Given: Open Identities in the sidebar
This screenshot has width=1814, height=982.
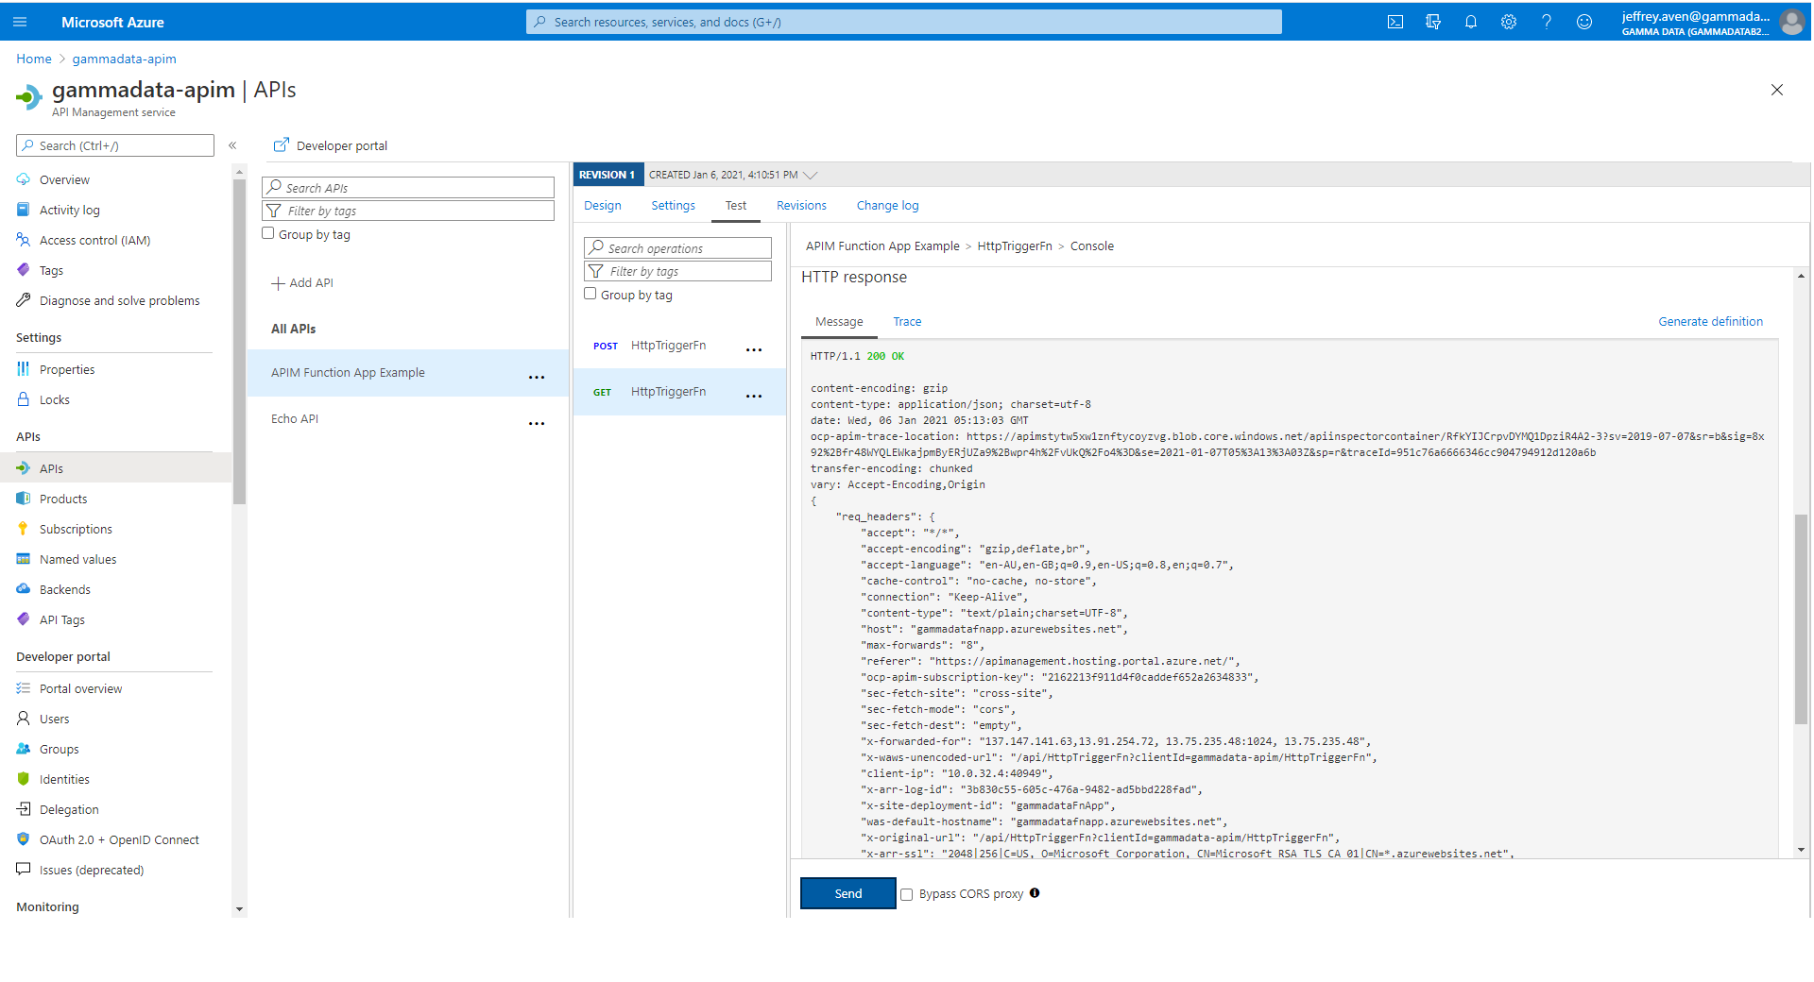Looking at the screenshot, I should pyautogui.click(x=64, y=779).
